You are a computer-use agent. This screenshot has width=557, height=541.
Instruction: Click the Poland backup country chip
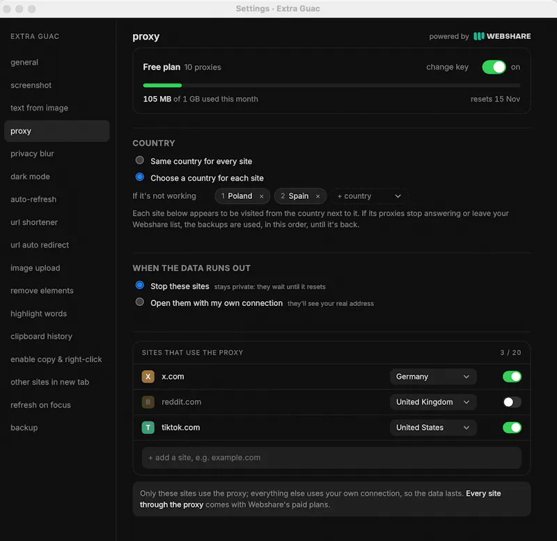[242, 196]
